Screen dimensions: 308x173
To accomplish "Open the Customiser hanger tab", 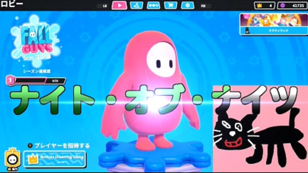I will 137,5.
